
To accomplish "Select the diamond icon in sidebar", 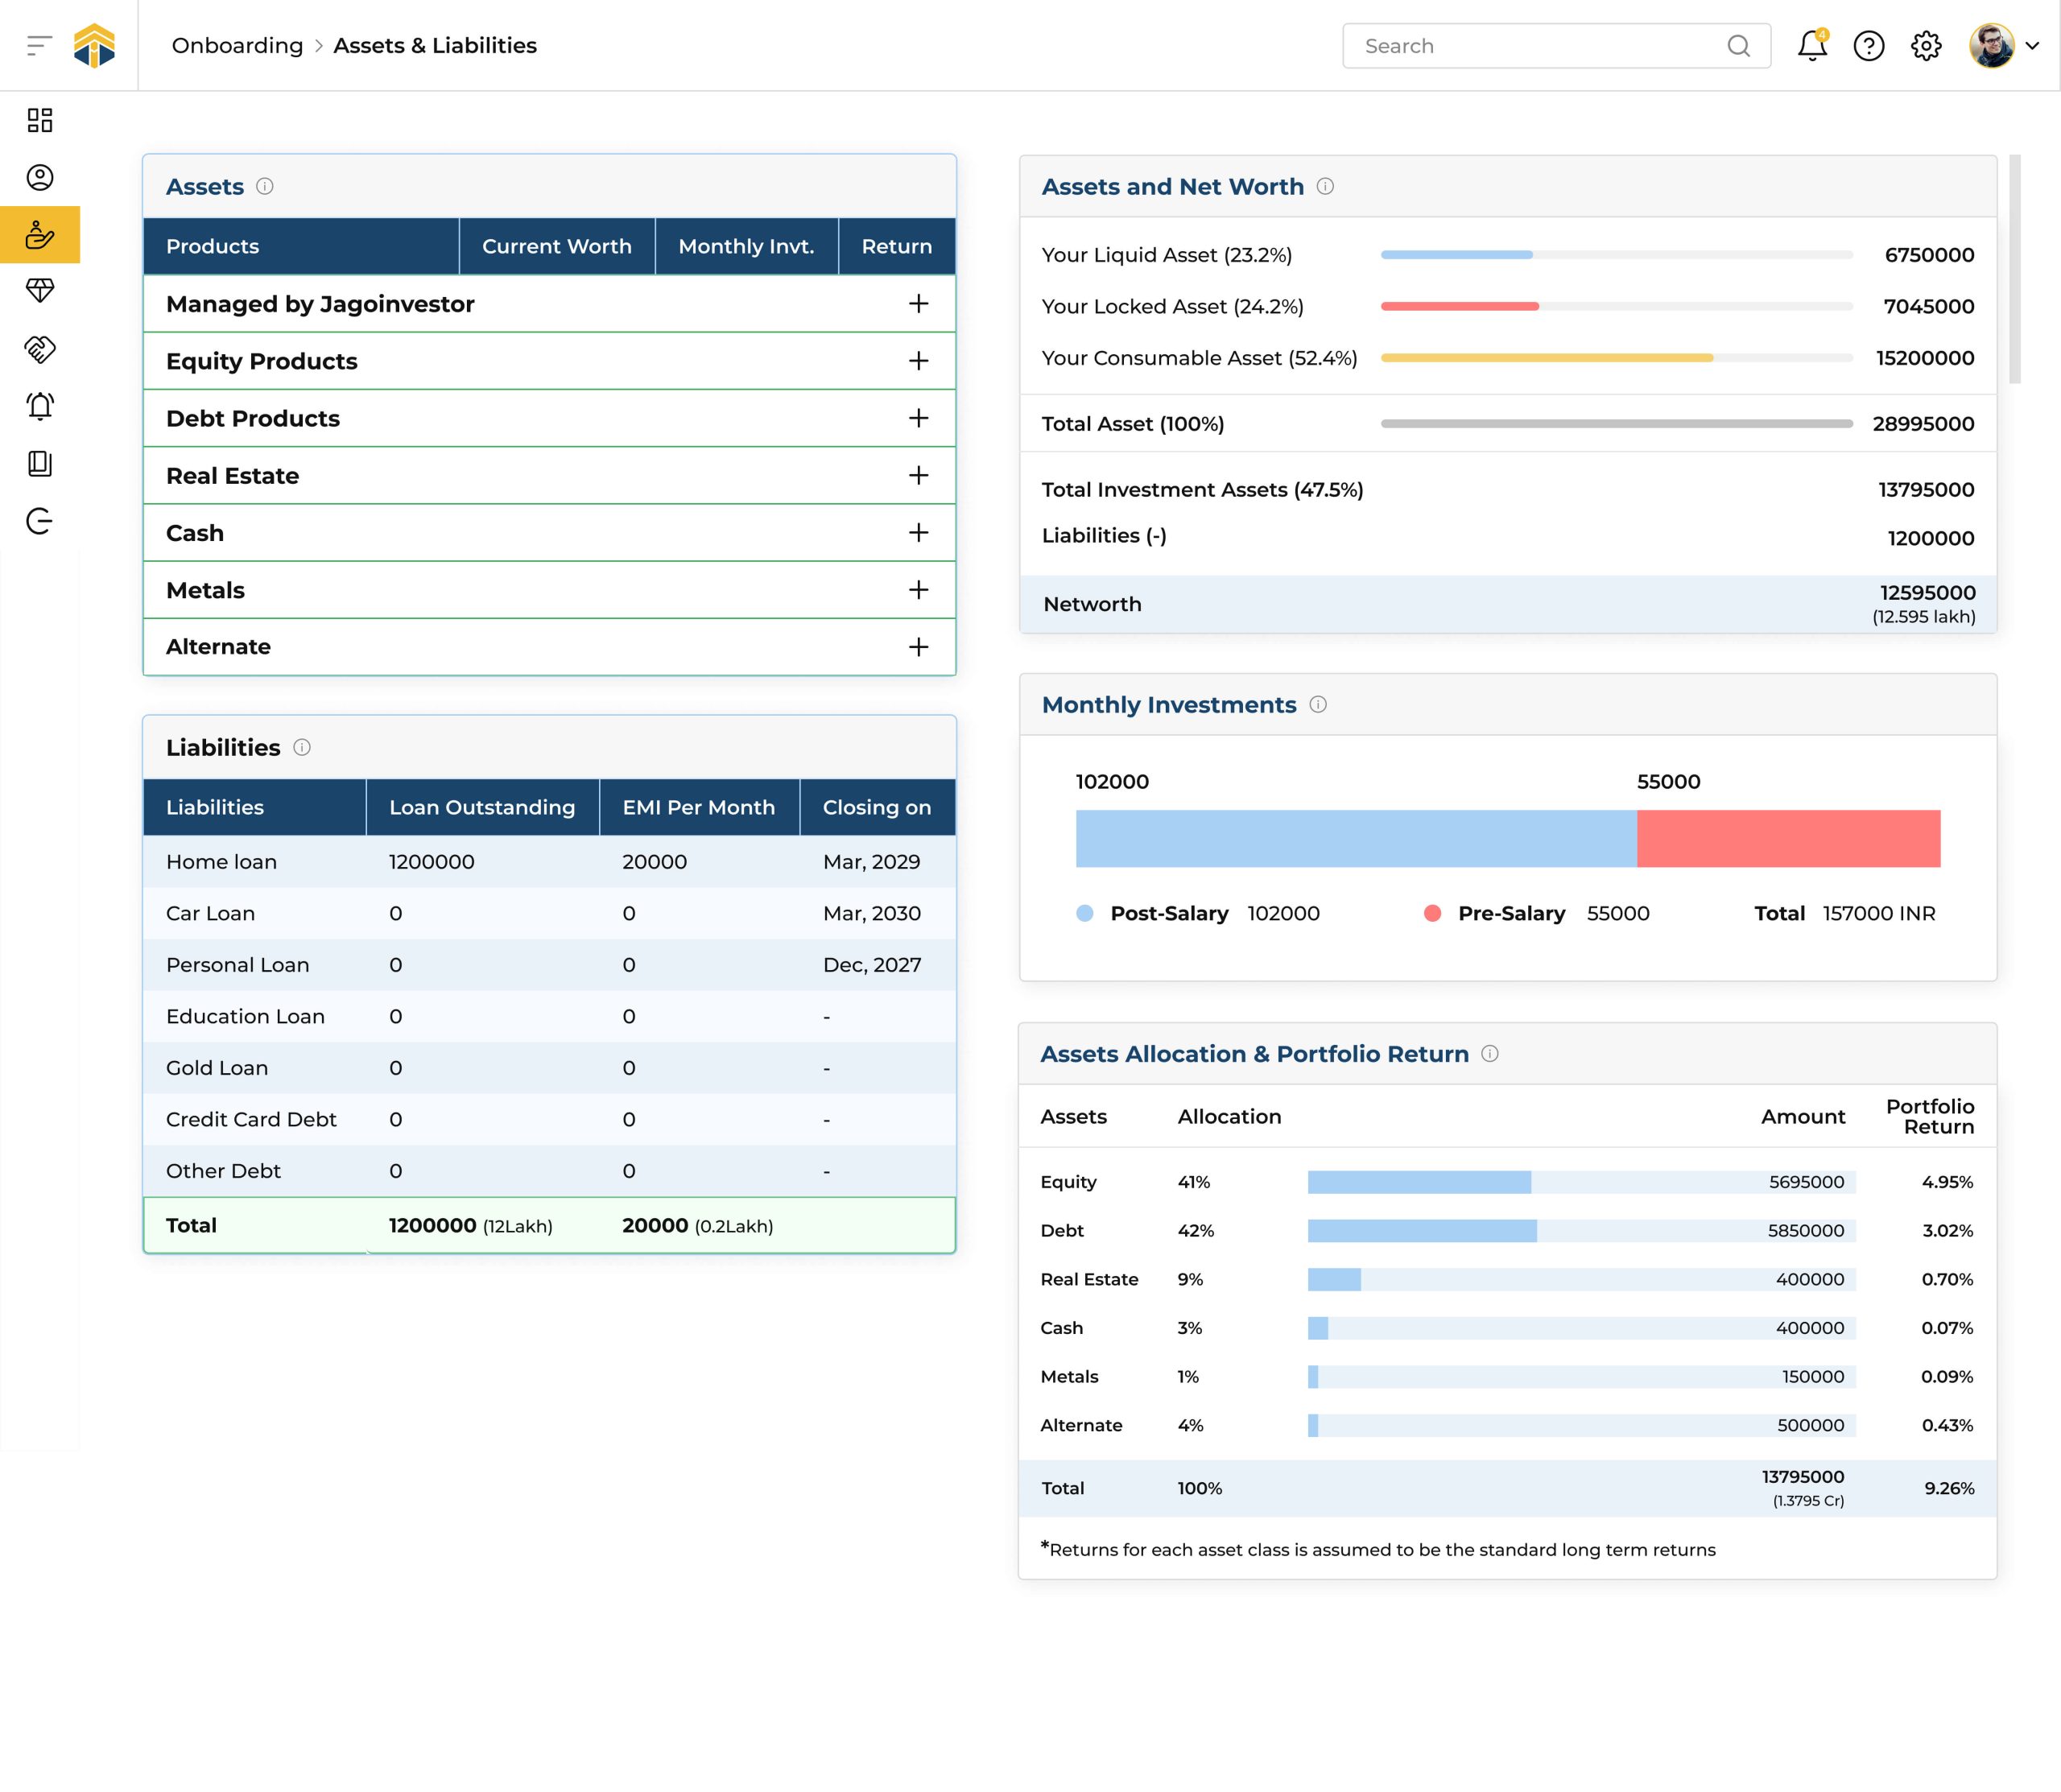I will point(40,291).
